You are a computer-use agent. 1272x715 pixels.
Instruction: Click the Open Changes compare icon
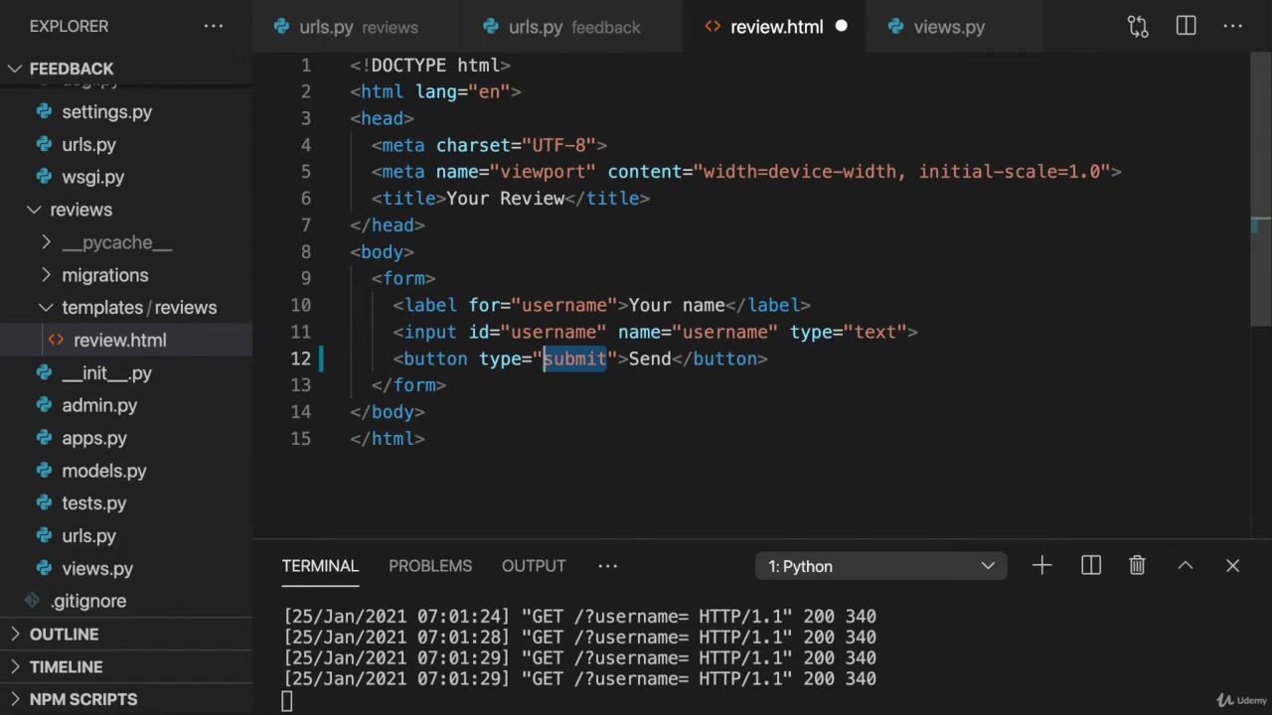pos(1138,27)
